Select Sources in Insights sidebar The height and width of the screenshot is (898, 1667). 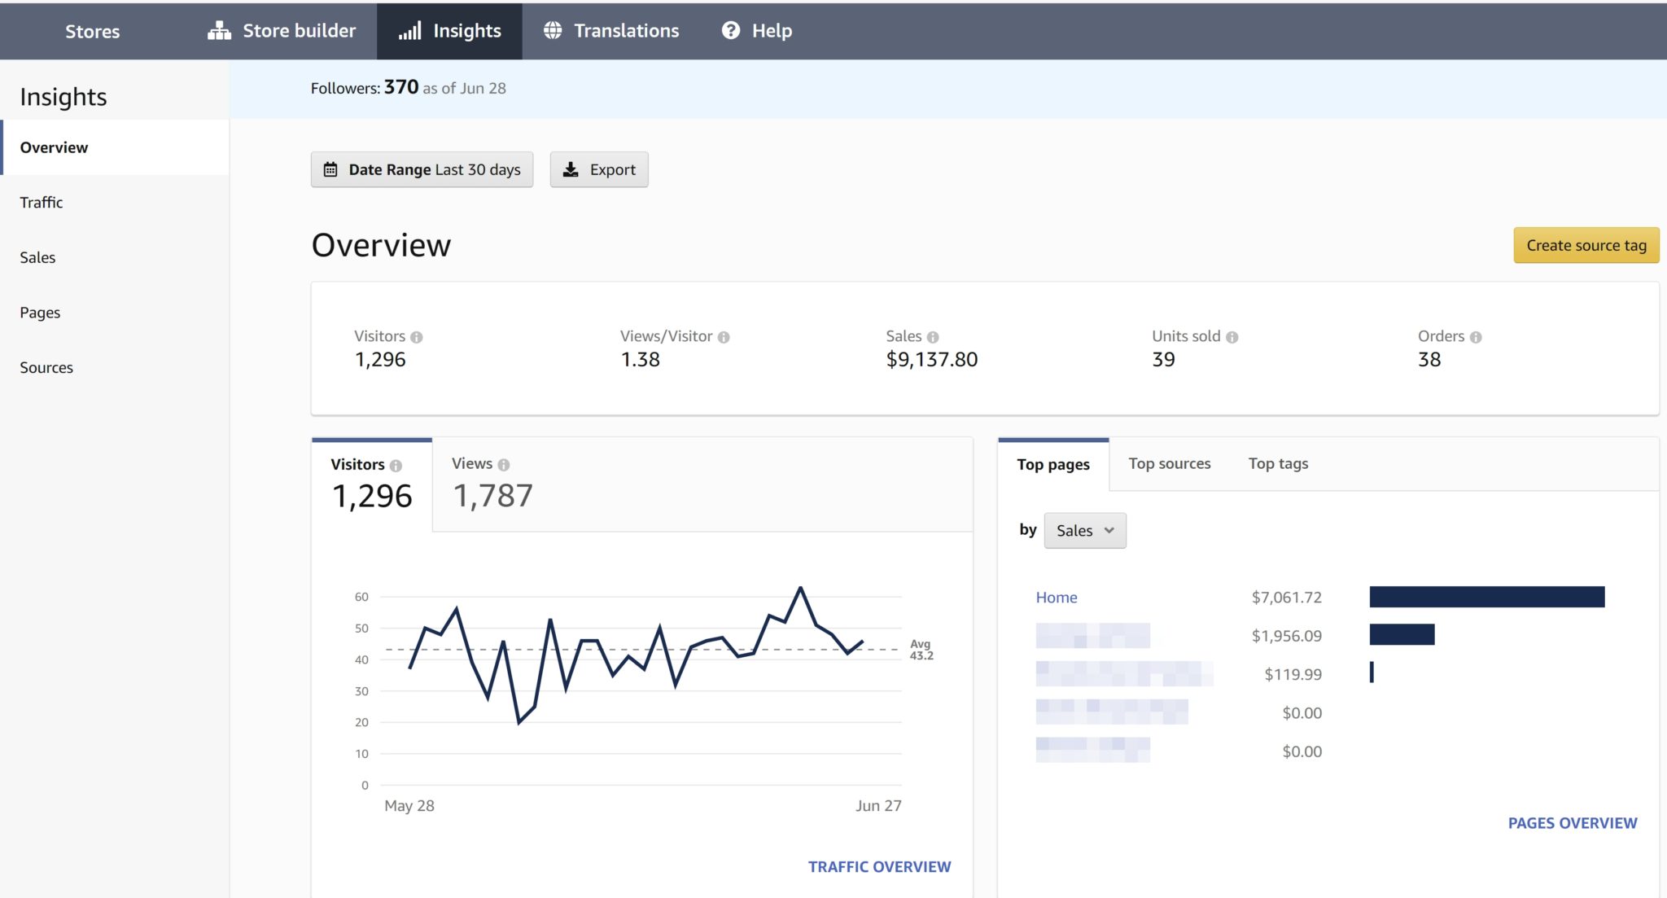(46, 368)
